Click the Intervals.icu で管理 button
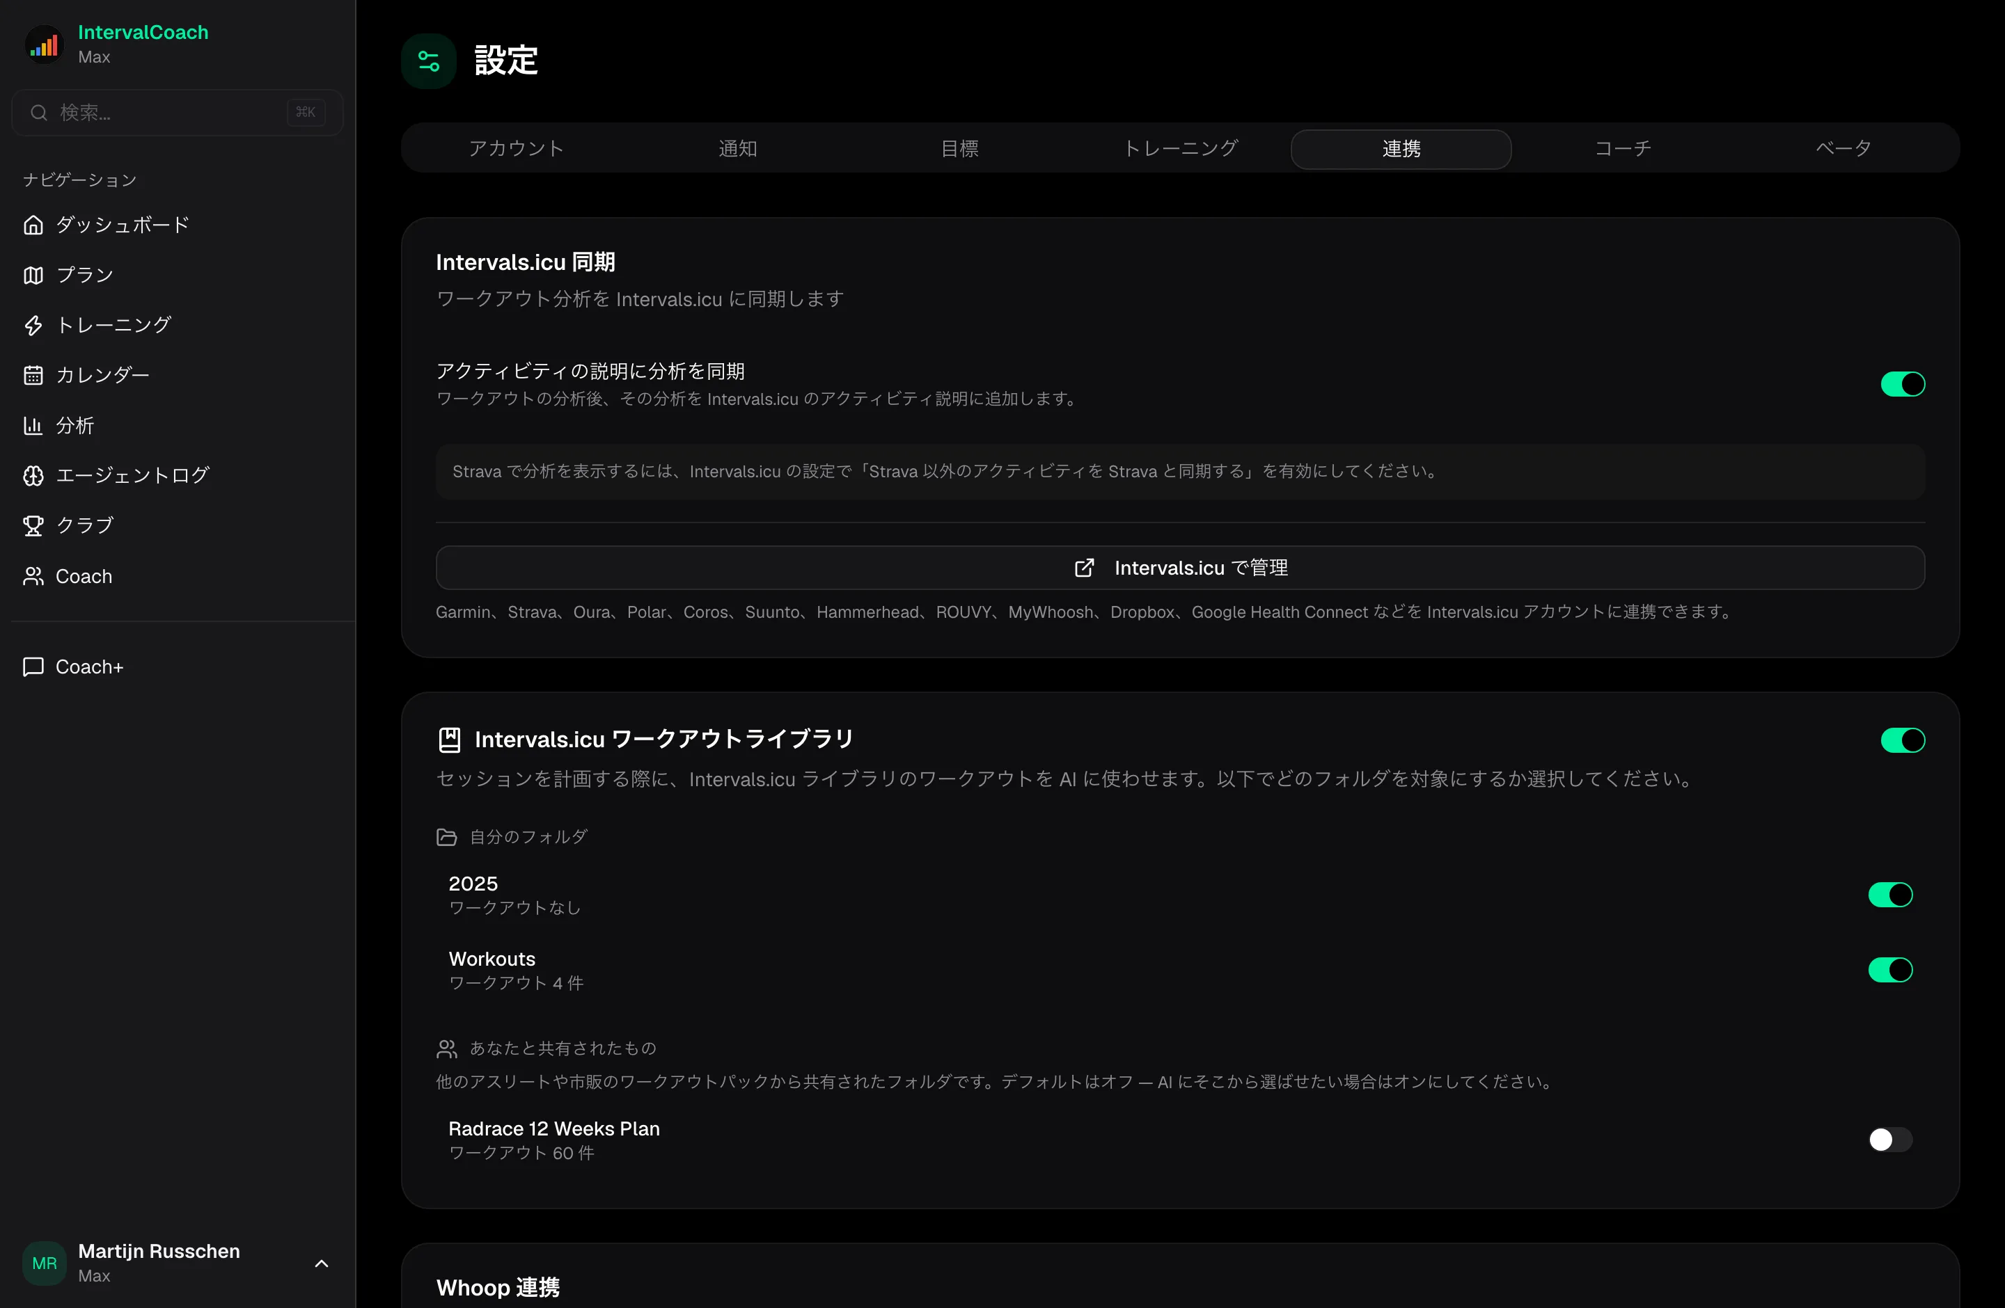 click(1180, 568)
